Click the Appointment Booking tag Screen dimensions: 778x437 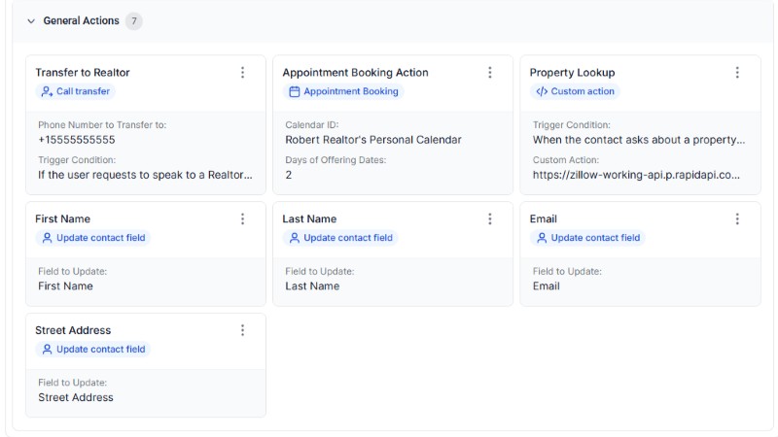pyautogui.click(x=343, y=91)
